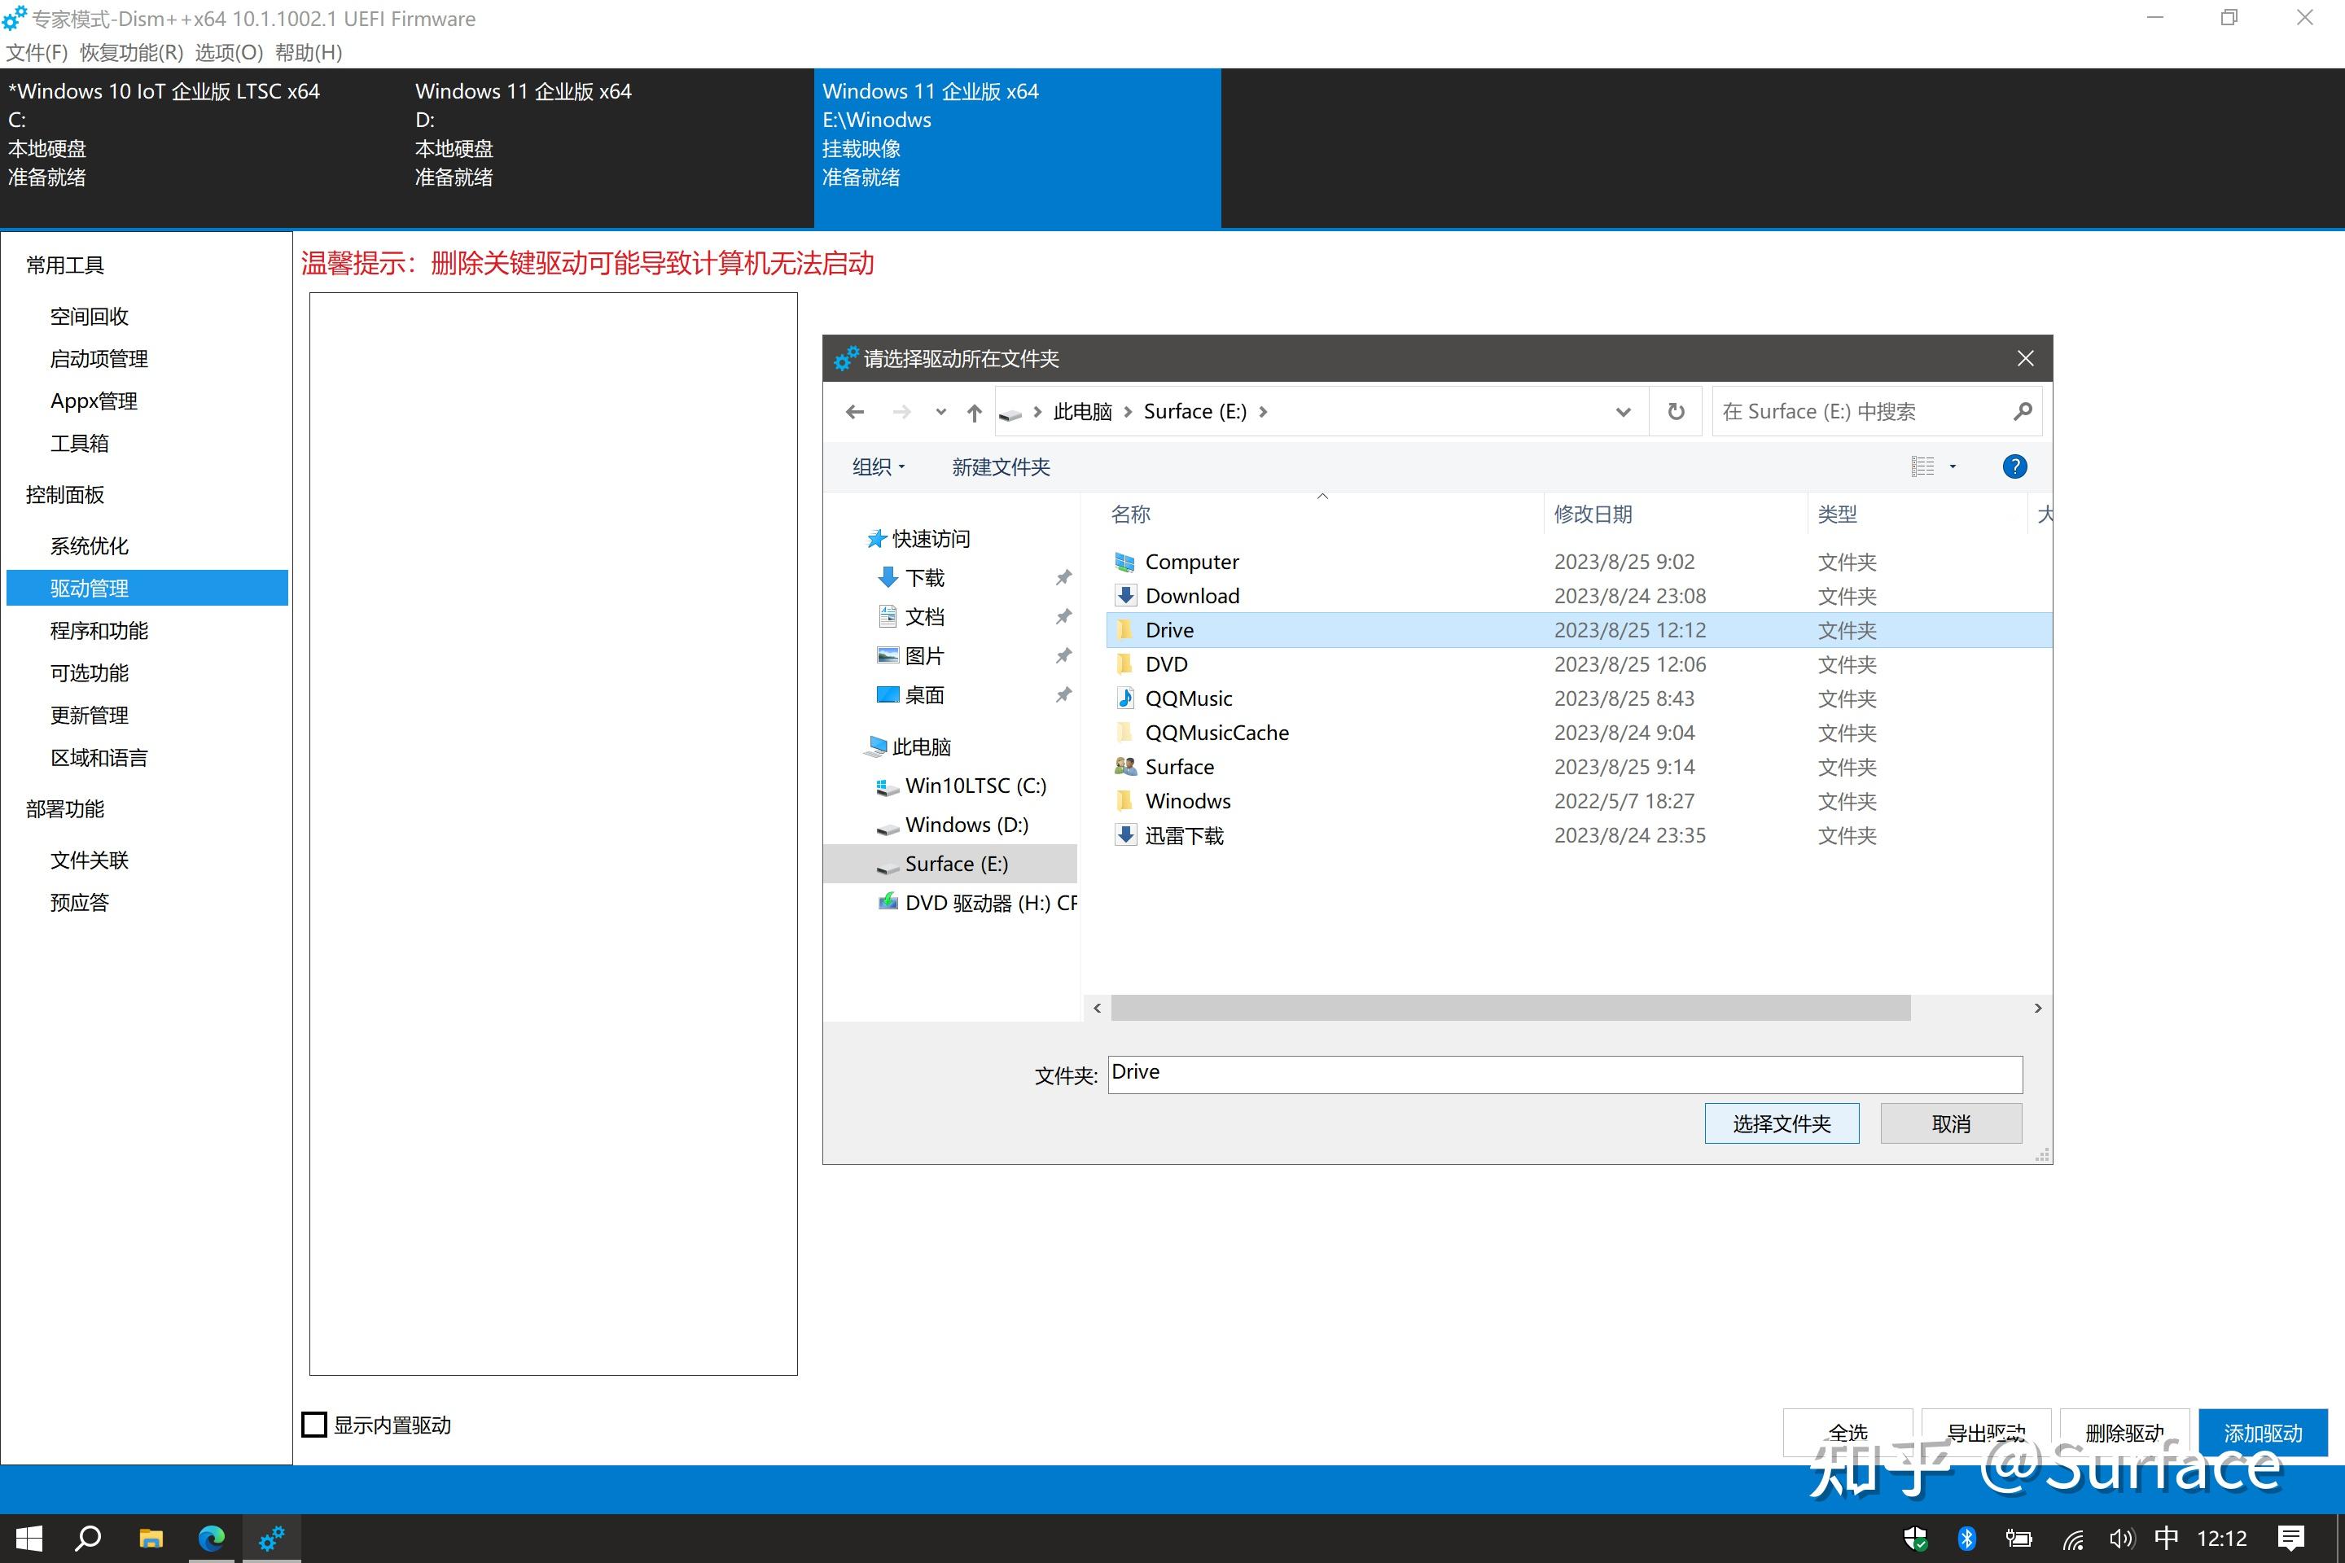Image resolution: width=2345 pixels, height=1563 pixels.
Task: Open the notification center icon
Action: pyautogui.click(x=2291, y=1538)
